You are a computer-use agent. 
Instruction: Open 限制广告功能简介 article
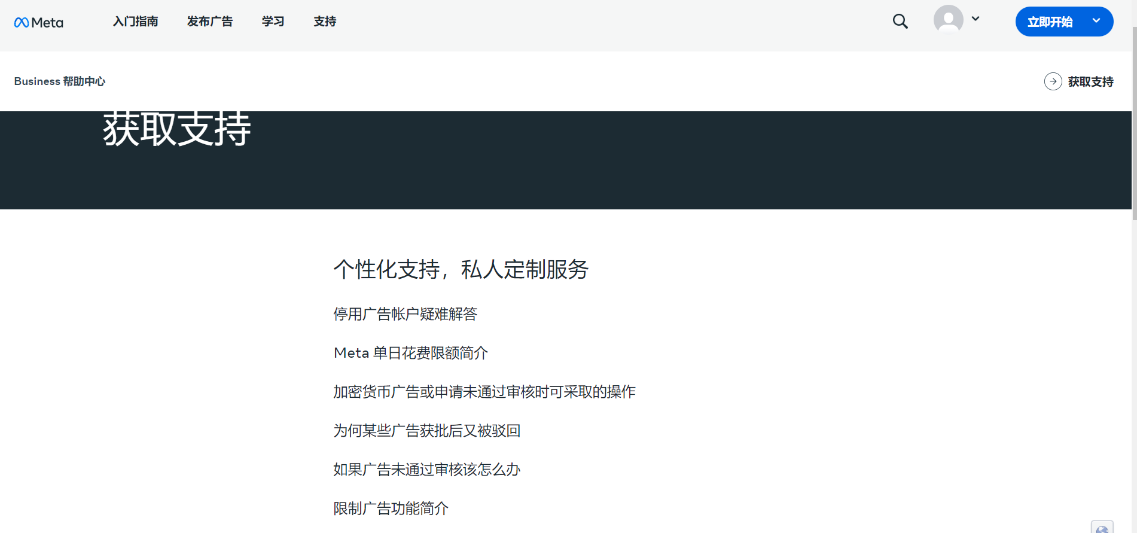pos(391,508)
